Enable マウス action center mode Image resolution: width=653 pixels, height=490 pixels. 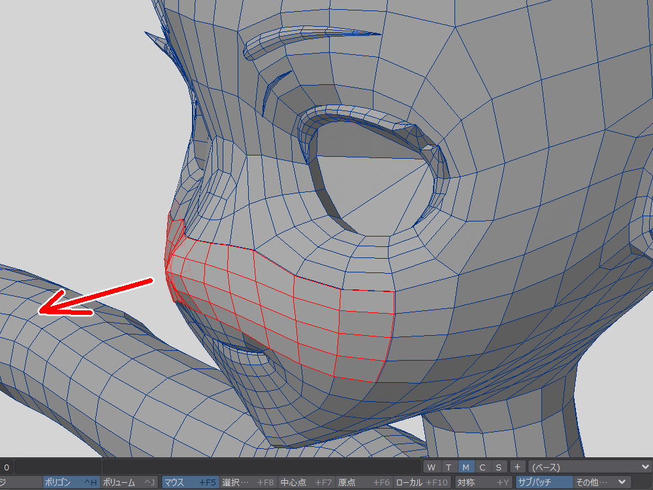tap(188, 482)
